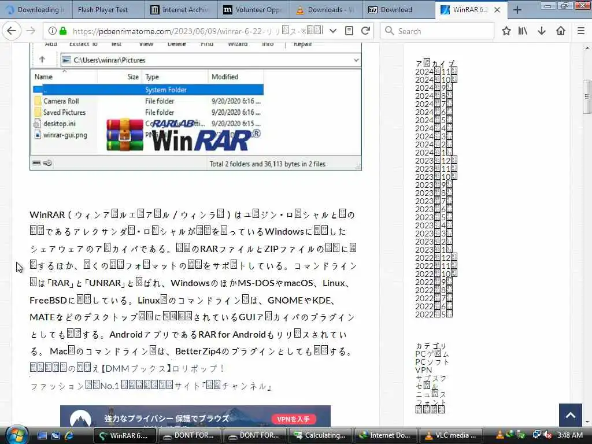Image resolution: width=592 pixels, height=444 pixels.
Task: Open the PCソフト category link
Action: [432, 362]
